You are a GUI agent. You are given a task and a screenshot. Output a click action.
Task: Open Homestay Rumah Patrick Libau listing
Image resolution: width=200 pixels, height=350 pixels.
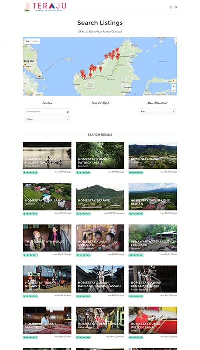point(100,155)
